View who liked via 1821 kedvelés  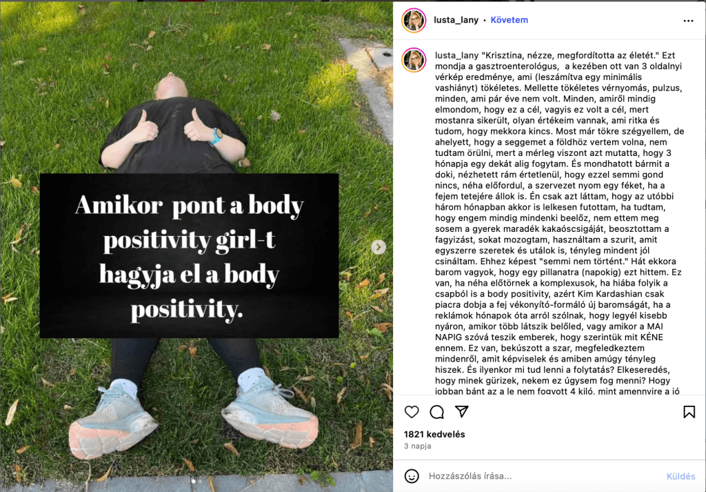[x=434, y=434]
